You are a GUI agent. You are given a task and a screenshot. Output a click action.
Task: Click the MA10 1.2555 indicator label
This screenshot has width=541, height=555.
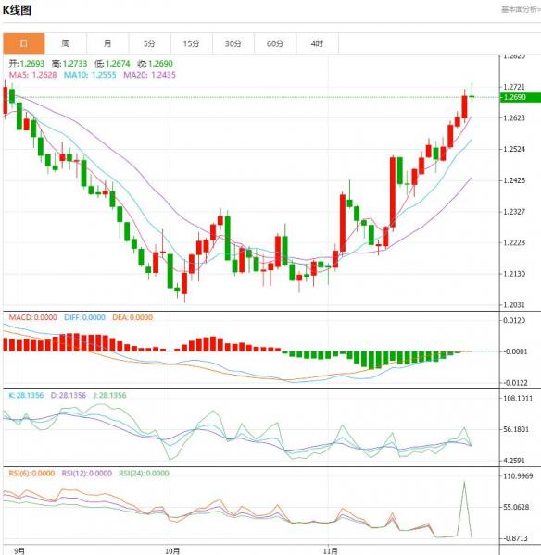click(90, 75)
